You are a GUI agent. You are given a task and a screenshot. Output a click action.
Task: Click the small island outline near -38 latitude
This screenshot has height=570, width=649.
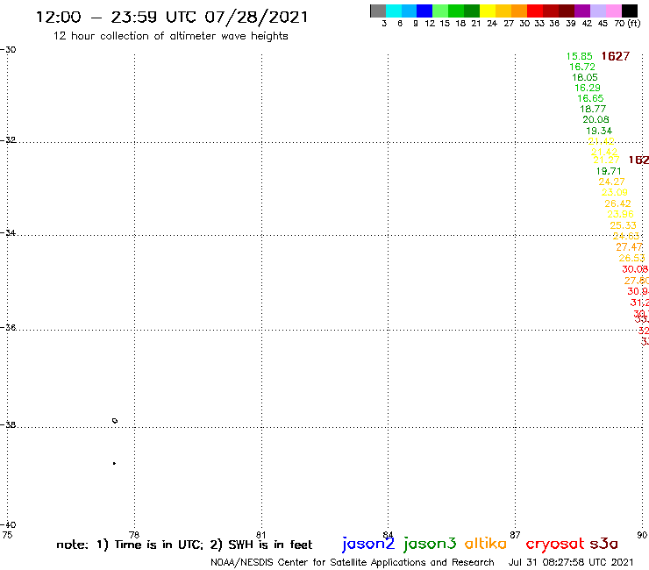click(115, 421)
